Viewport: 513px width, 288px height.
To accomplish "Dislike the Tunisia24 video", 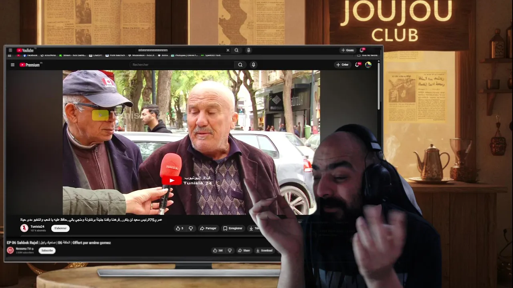I will point(191,228).
